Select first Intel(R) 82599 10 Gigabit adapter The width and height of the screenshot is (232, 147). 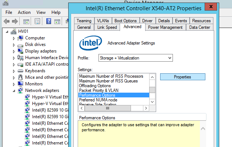(50, 110)
